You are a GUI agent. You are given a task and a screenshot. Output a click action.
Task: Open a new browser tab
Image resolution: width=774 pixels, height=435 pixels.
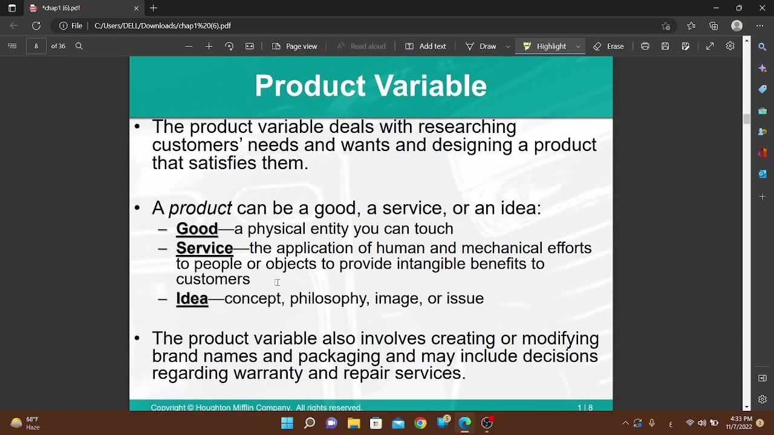pos(154,8)
